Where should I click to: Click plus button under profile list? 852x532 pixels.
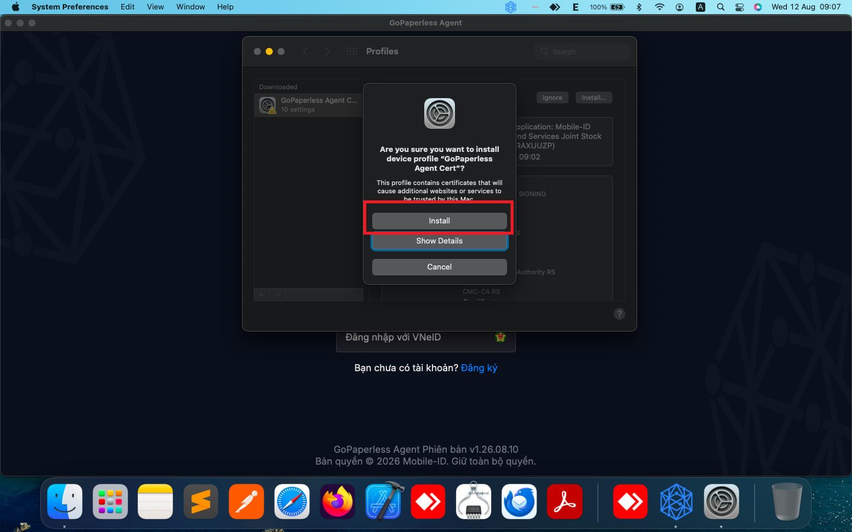(262, 294)
